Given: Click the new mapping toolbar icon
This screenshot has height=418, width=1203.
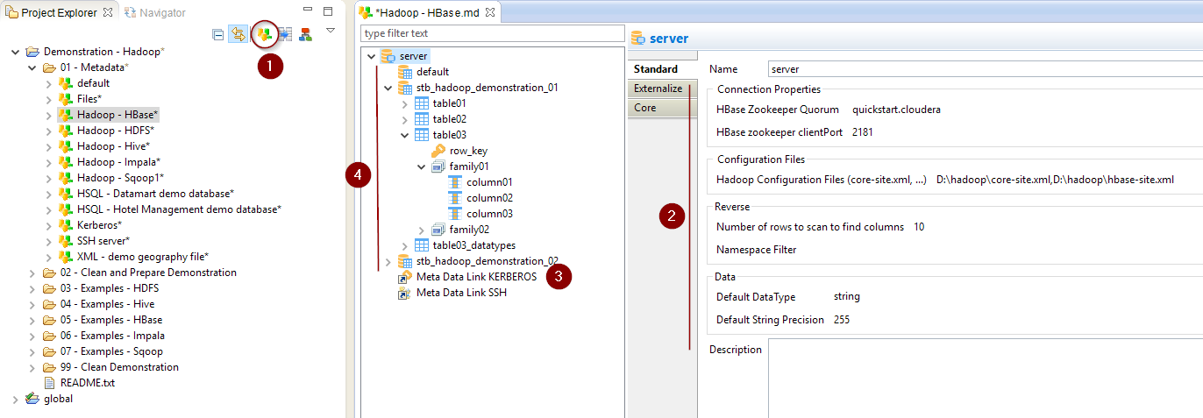Looking at the screenshot, I should pyautogui.click(x=285, y=34).
